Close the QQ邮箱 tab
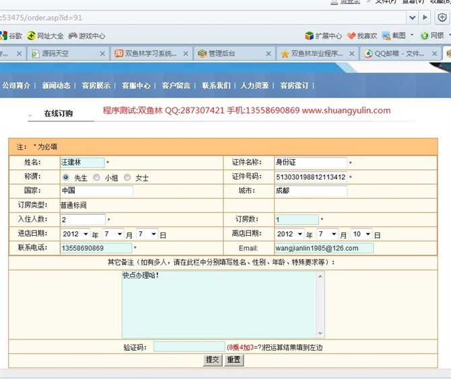This screenshot has height=379, width=451. (434, 54)
